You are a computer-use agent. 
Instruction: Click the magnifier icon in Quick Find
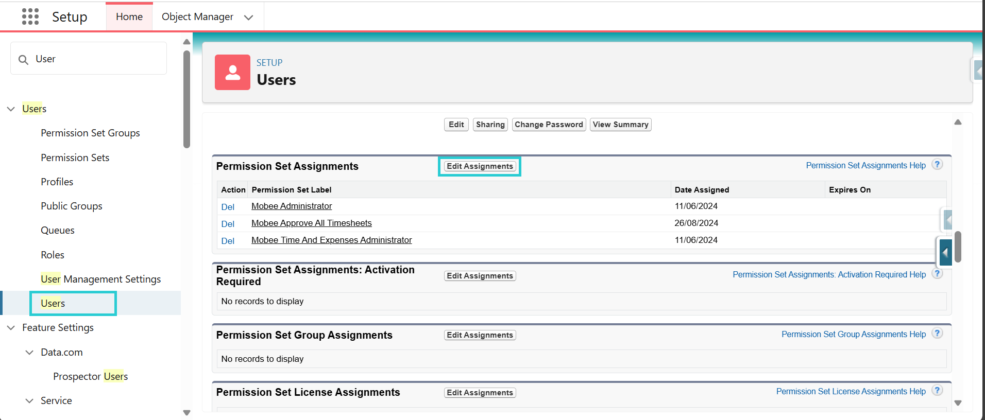tap(23, 59)
